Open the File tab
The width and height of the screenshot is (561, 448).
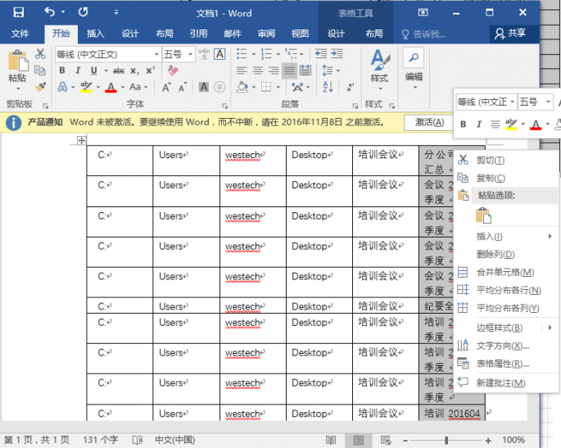[20, 34]
